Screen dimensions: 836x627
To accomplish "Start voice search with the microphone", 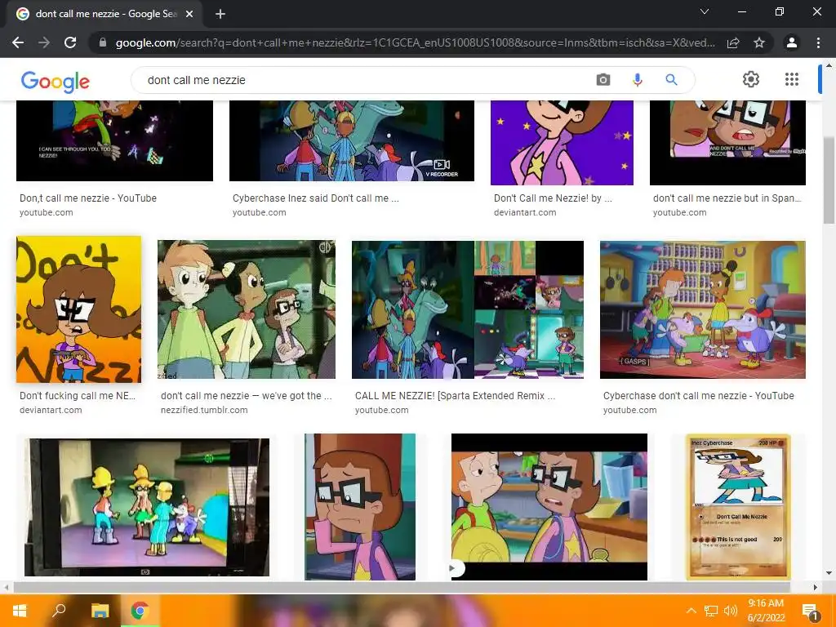I will point(637,80).
